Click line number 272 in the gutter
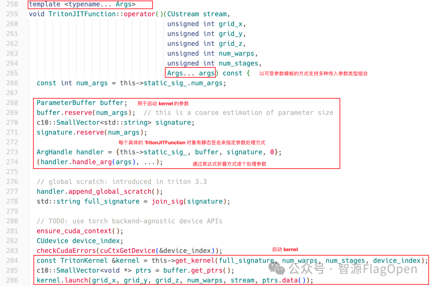 [12, 142]
